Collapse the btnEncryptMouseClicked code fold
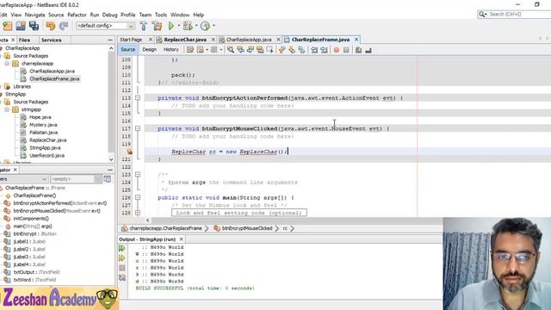The height and width of the screenshot is (310, 551). coord(138,128)
